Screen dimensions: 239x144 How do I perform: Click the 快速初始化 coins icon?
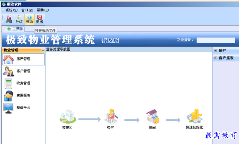click(194, 116)
